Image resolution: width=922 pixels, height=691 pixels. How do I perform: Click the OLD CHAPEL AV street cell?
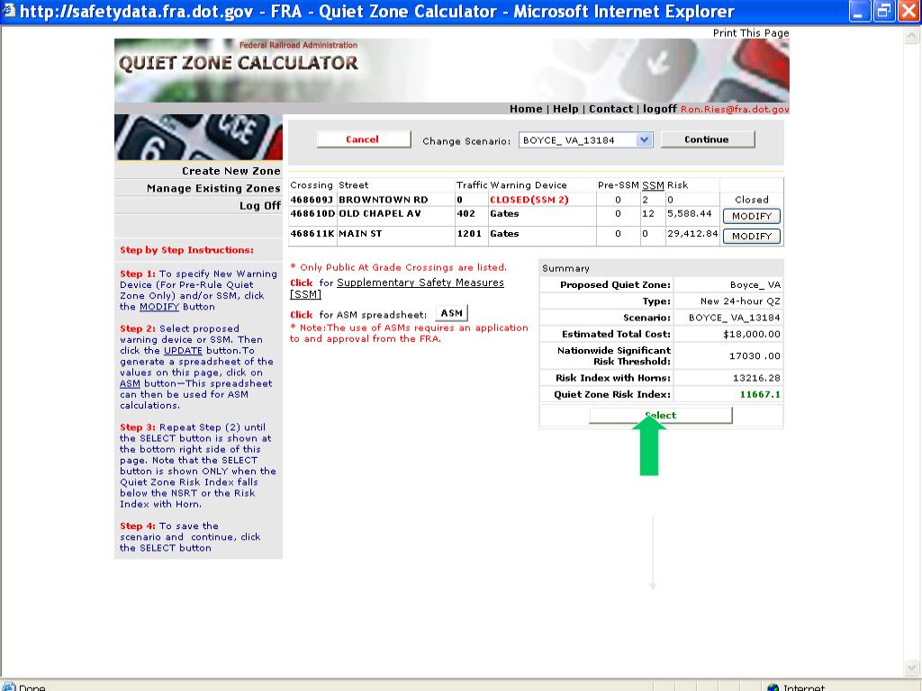tap(380, 214)
